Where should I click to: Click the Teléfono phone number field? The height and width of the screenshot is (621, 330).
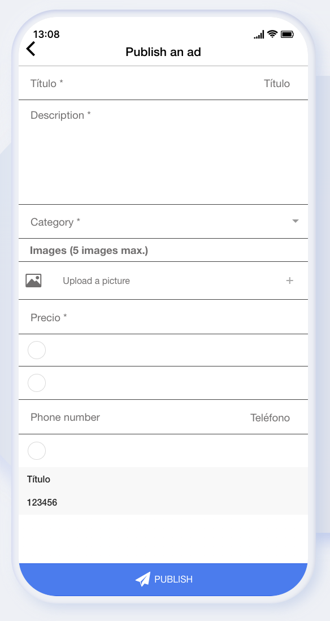click(x=163, y=417)
